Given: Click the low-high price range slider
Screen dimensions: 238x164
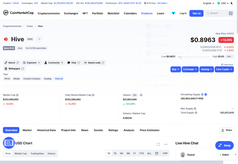Looking at the screenshot, I should point(194,57).
